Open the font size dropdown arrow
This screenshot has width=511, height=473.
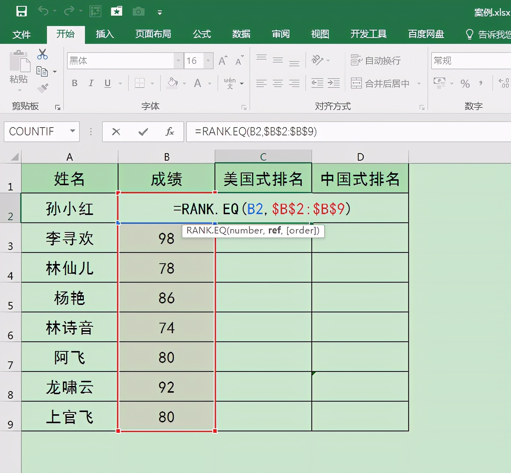click(x=208, y=61)
